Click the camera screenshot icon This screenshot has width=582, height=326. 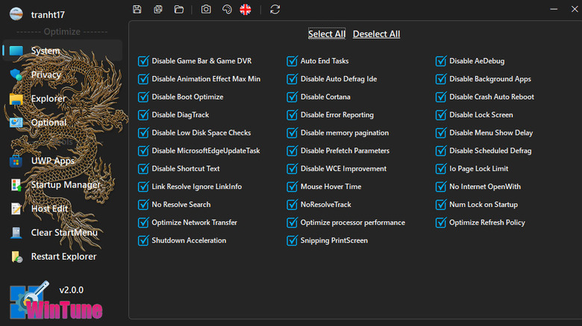206,10
